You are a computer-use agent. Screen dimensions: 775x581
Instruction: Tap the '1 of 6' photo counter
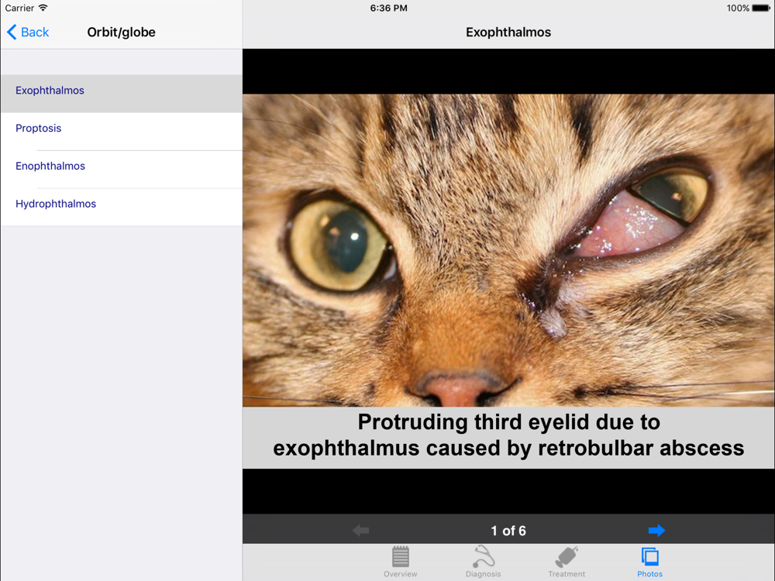tap(508, 531)
